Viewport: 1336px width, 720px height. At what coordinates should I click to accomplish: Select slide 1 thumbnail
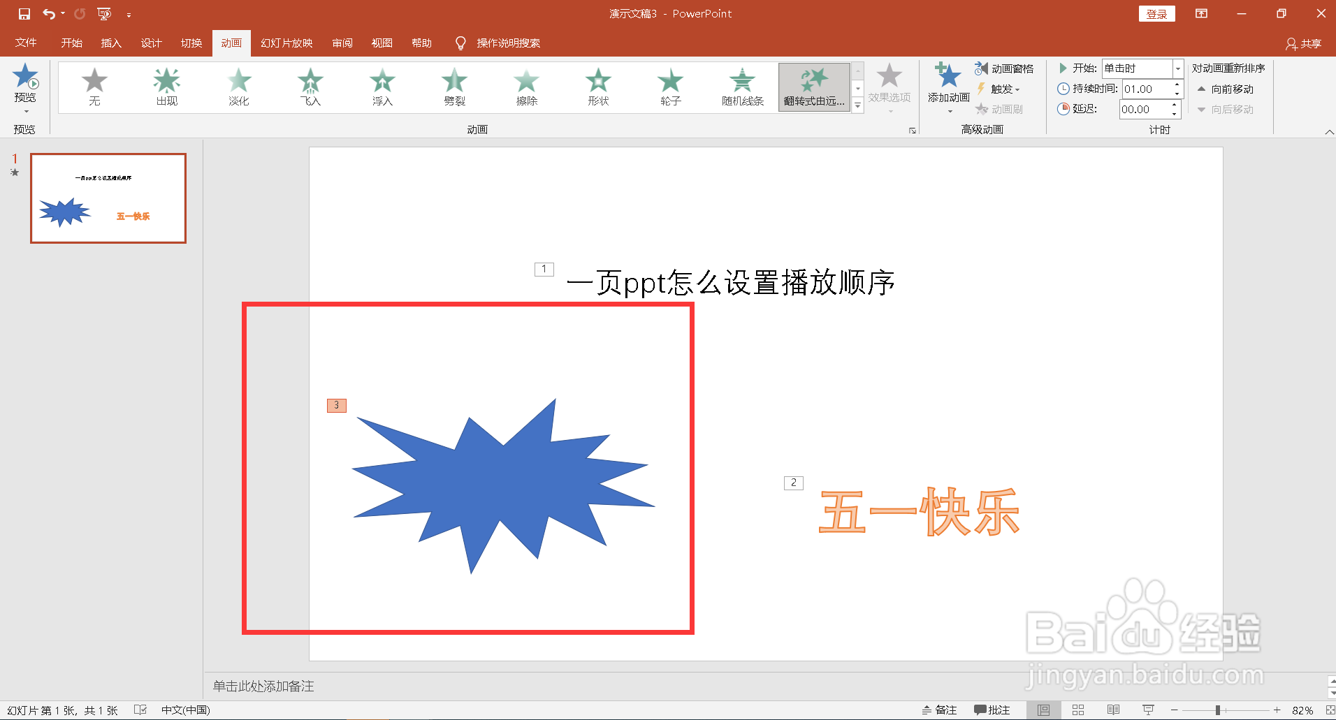click(x=108, y=198)
